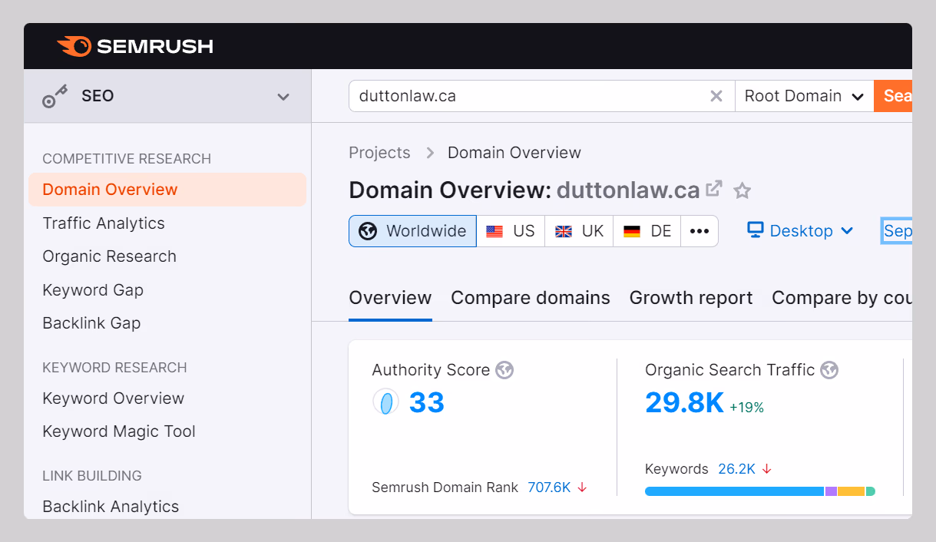Click the UK flag icon
Viewport: 936px width, 542px height.
[563, 231]
